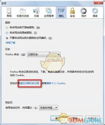Select 告诉网站我想被跟踪 radio button
Image resolution: width=105 pixels, height=125 pixels.
point(7,33)
